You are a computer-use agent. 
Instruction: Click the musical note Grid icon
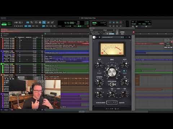(x=136, y=21)
